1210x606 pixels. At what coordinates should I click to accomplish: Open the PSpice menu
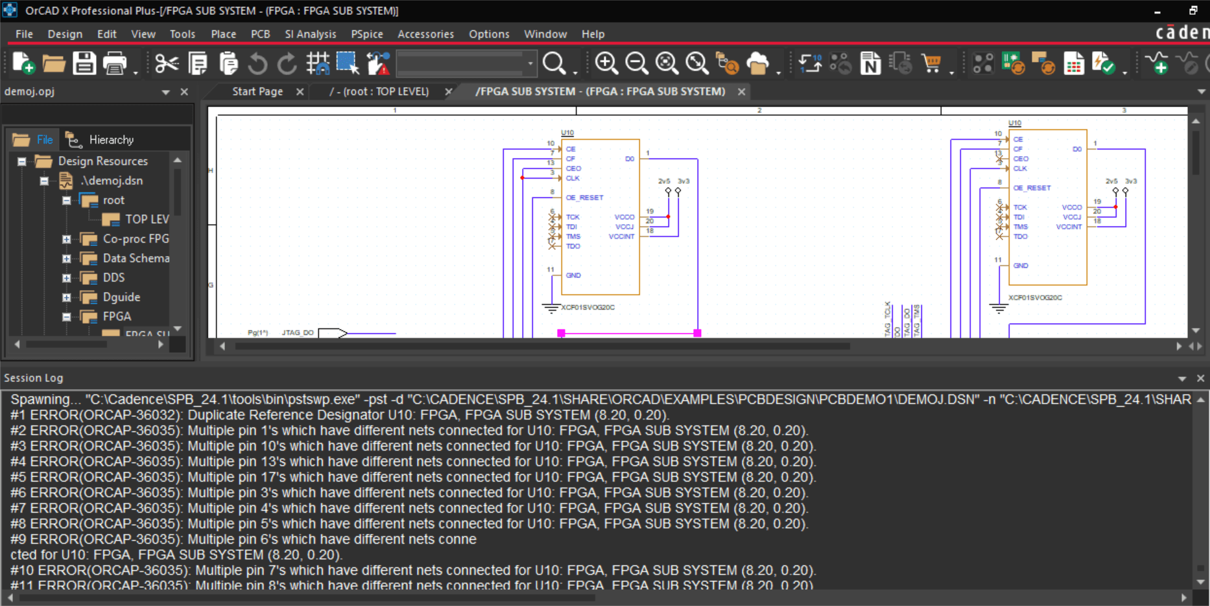(366, 34)
